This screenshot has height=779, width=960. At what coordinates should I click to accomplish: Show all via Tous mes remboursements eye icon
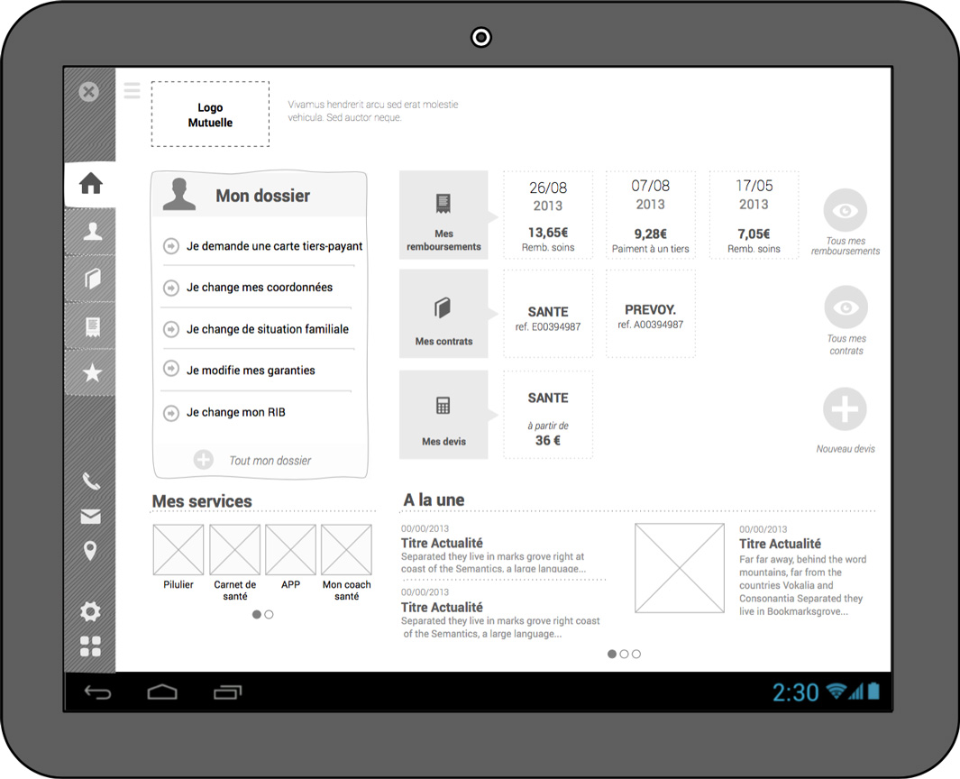pyautogui.click(x=845, y=211)
